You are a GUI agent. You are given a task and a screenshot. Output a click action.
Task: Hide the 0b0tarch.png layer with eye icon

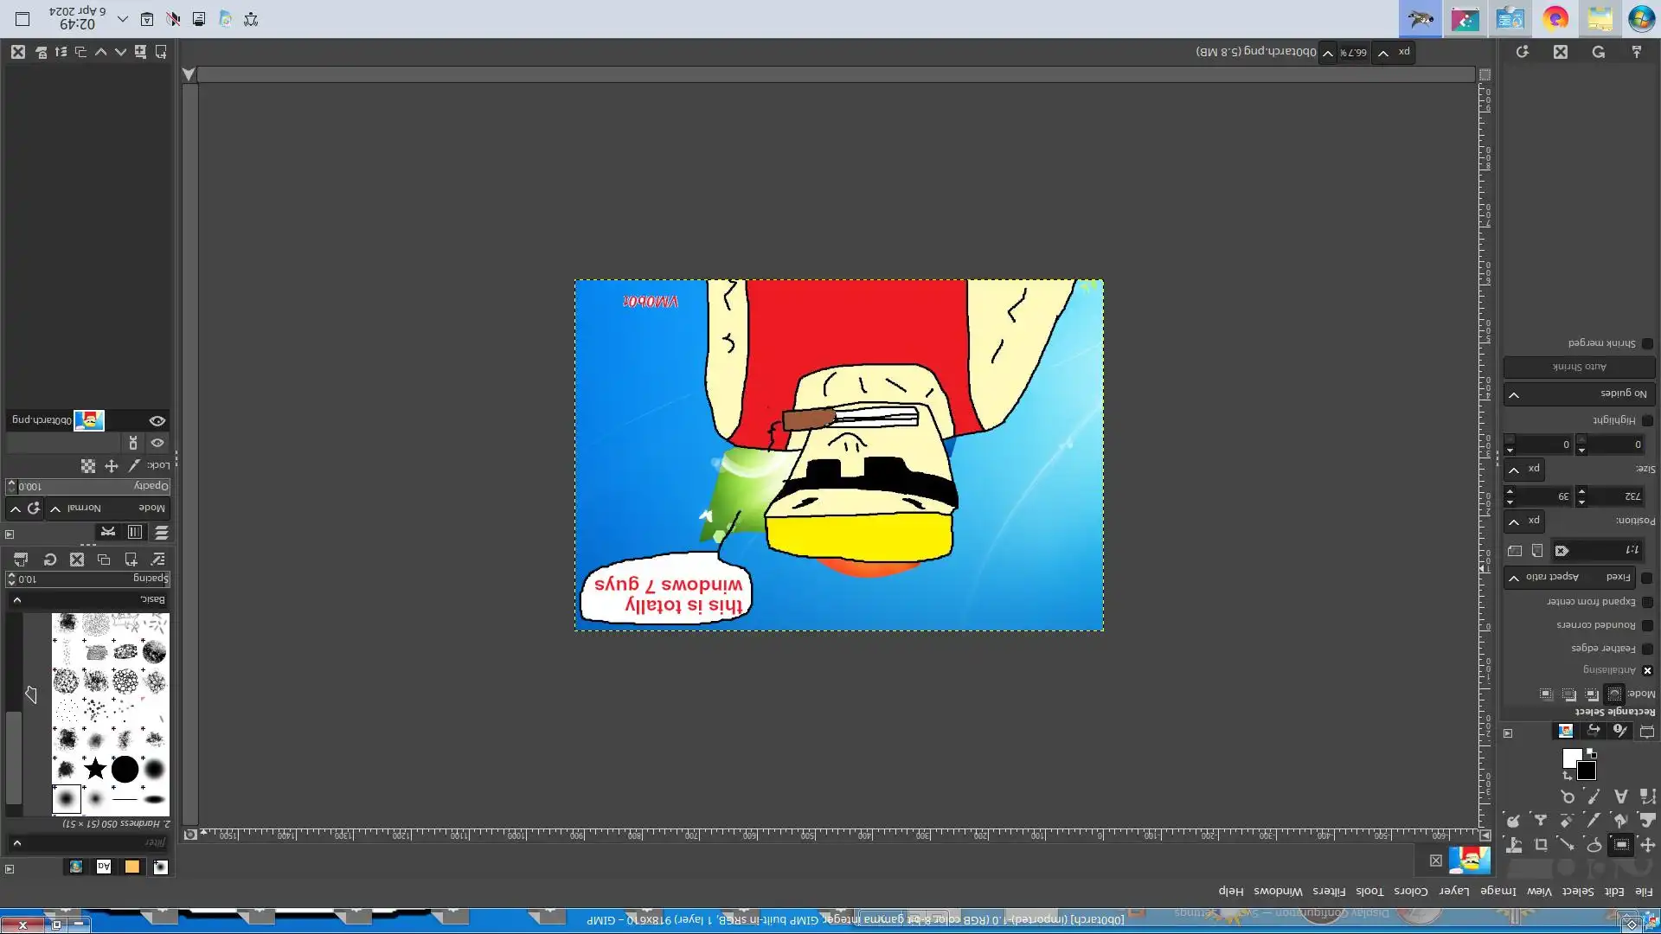click(157, 421)
